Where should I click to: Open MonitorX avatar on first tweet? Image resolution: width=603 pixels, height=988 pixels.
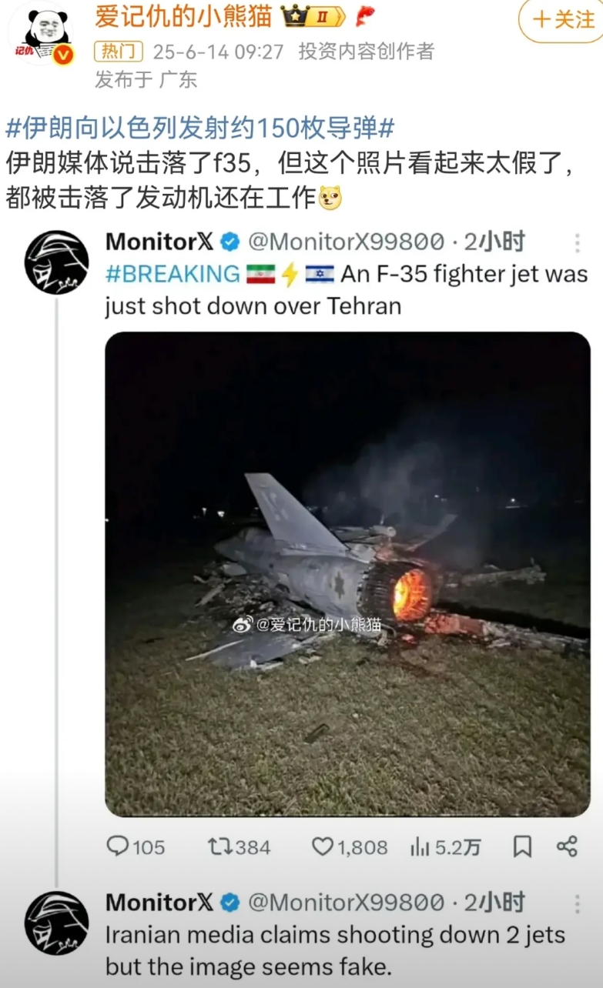click(x=56, y=262)
